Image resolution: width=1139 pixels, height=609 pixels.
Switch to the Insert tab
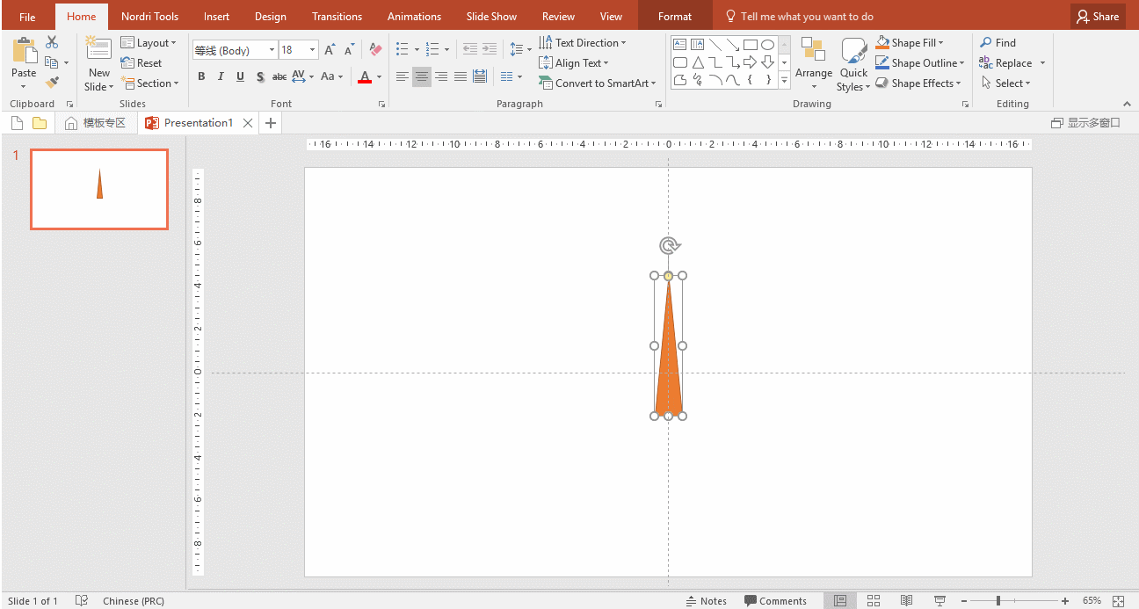click(x=216, y=17)
